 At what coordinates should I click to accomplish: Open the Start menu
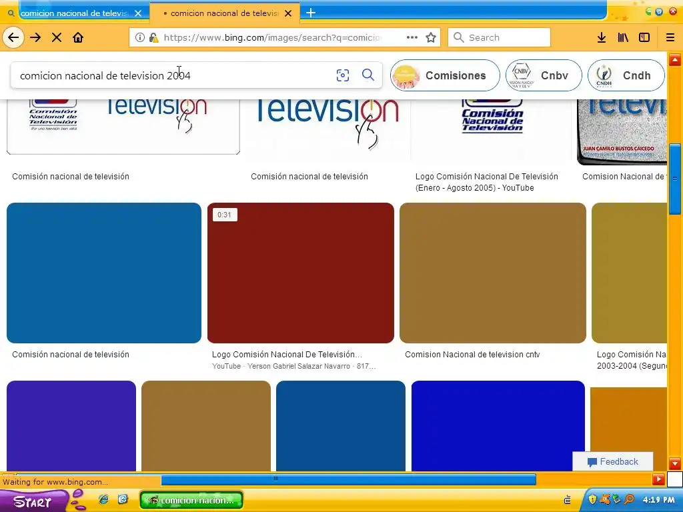click(33, 501)
